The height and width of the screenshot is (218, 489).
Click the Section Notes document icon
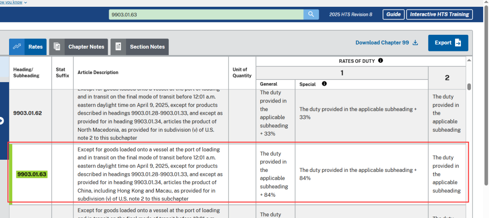tap(118, 46)
